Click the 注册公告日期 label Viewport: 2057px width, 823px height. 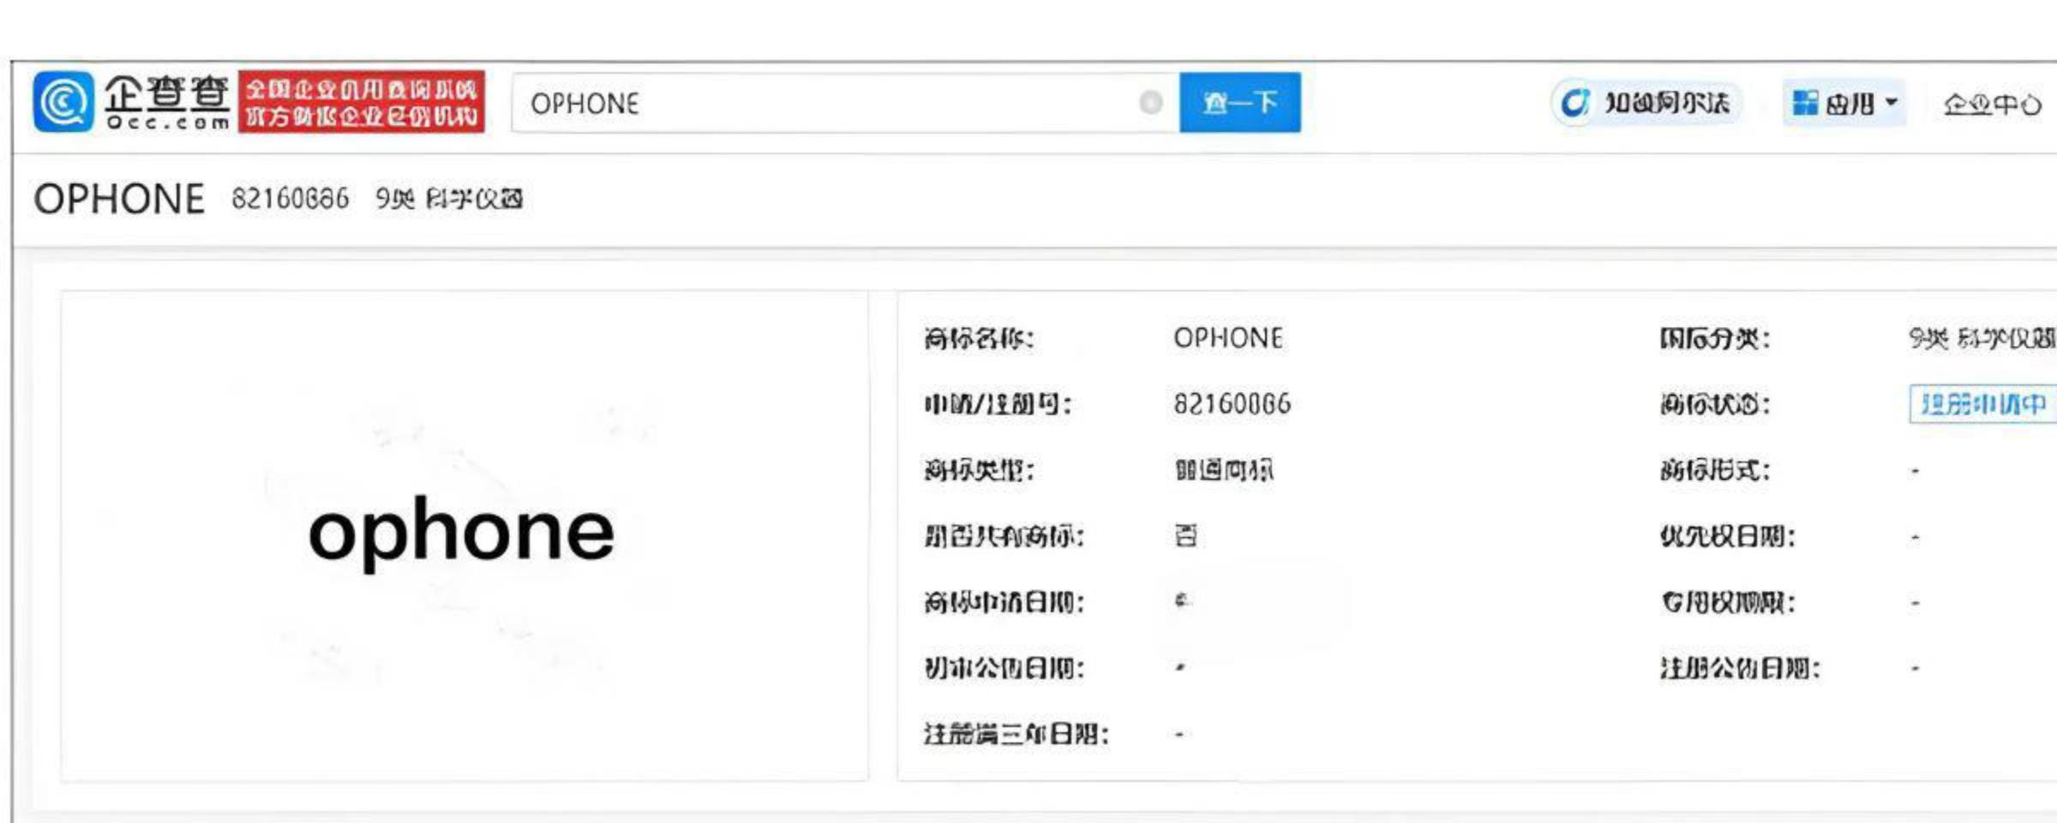[x=1739, y=668]
